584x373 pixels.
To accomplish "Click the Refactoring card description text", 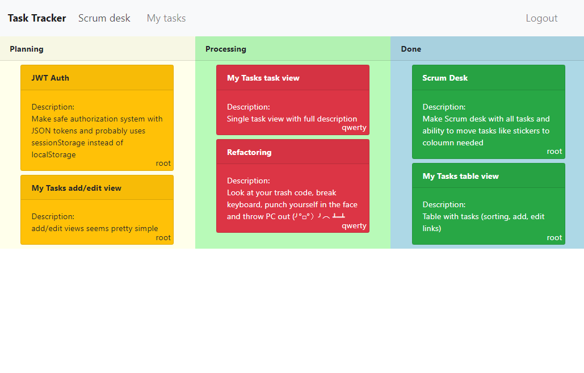I will click(x=292, y=204).
